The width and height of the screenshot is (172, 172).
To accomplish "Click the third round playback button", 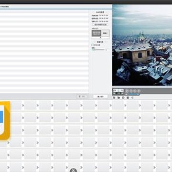I will click(x=135, y=91).
